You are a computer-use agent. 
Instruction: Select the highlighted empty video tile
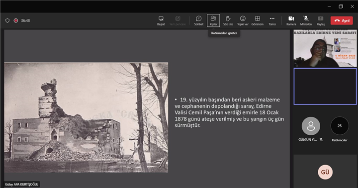(325, 87)
